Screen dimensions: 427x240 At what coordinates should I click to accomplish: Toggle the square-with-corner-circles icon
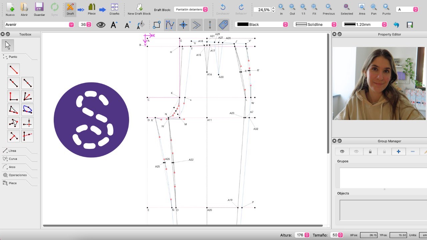[x=156, y=25]
